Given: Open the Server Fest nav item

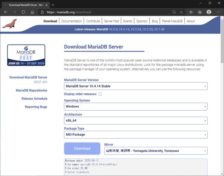Looking at the screenshot, I should pyautogui.click(x=111, y=21).
